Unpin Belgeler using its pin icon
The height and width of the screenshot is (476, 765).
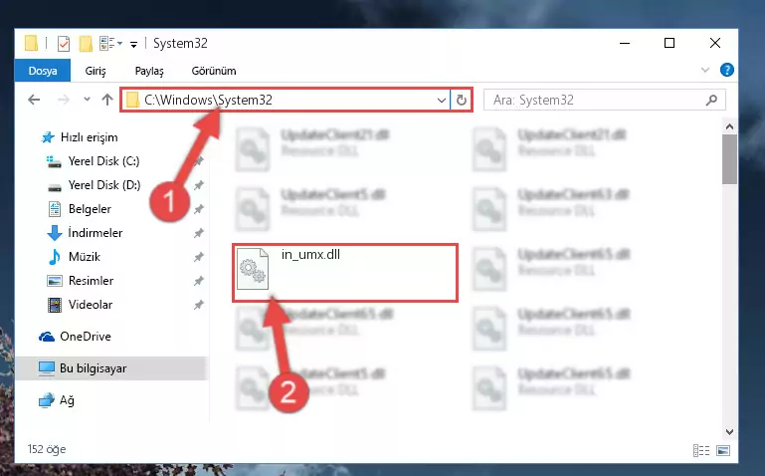198,209
